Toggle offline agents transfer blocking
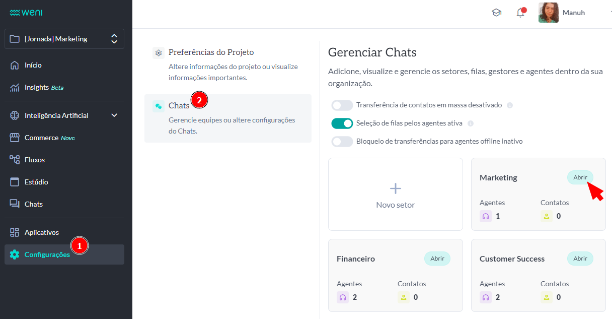This screenshot has height=319, width=612. pos(342,142)
